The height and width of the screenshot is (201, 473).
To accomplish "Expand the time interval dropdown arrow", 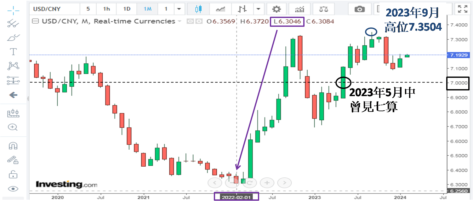I will (x=179, y=9).
